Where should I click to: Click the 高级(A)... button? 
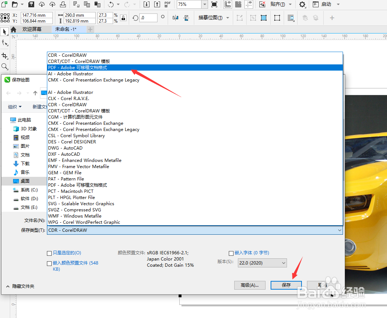(x=250, y=285)
